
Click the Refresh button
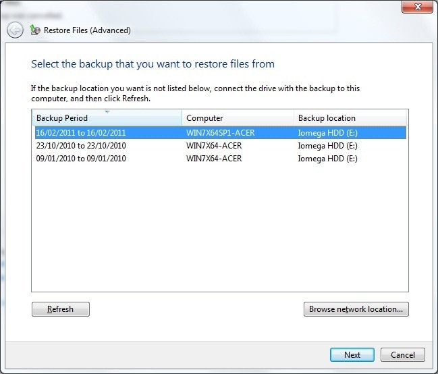(x=61, y=309)
